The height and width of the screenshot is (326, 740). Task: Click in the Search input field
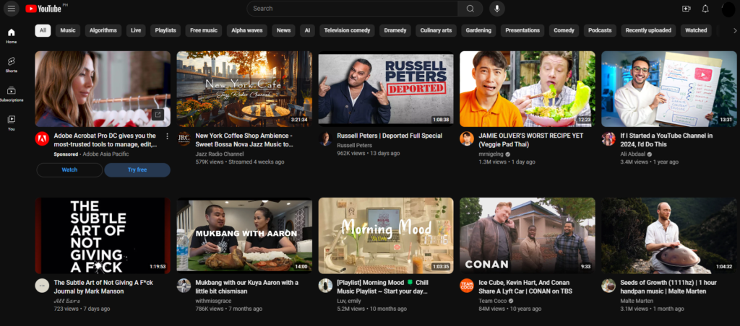pyautogui.click(x=352, y=9)
